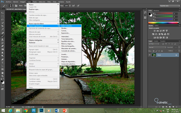Select the Zoom tool in toolbox
This screenshot has width=181, height=113.
click(x=3, y=76)
